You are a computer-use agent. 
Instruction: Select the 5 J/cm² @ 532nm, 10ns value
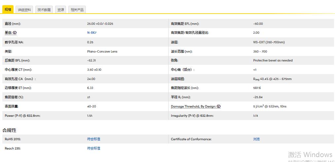(270, 106)
